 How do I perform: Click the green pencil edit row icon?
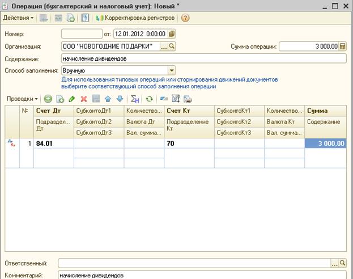[x=72, y=99]
